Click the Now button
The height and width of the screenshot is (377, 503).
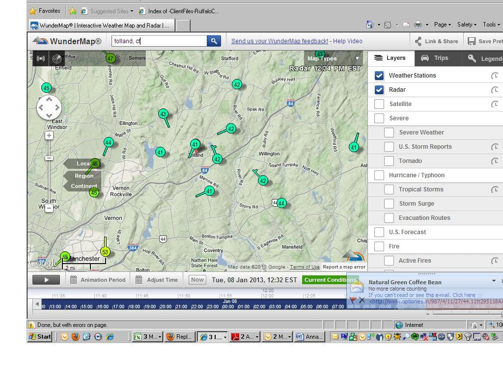click(x=197, y=280)
